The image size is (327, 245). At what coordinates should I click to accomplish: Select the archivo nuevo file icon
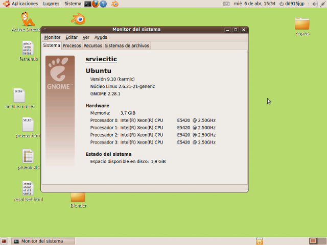(x=19, y=95)
